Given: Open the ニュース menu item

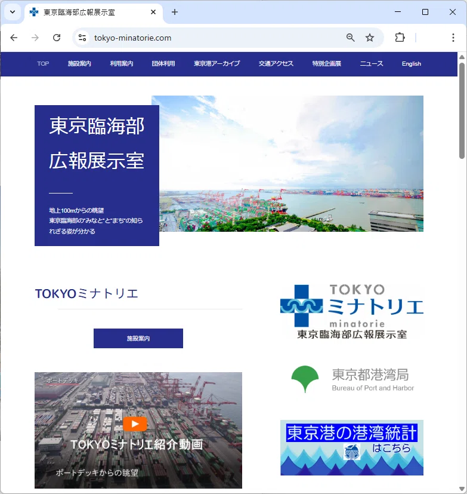Looking at the screenshot, I should pos(372,64).
